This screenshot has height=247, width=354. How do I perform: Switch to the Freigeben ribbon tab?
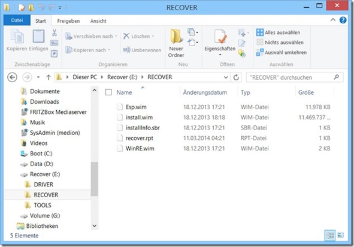(x=68, y=21)
